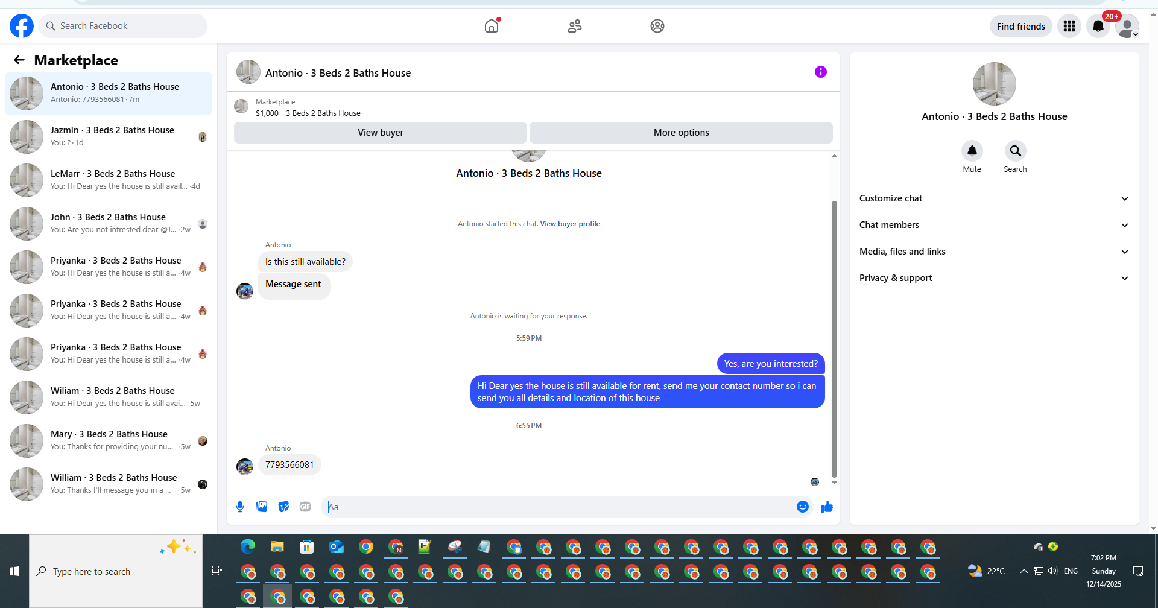The image size is (1158, 608).
Task: Open Windows Start menu
Action: pyautogui.click(x=14, y=571)
